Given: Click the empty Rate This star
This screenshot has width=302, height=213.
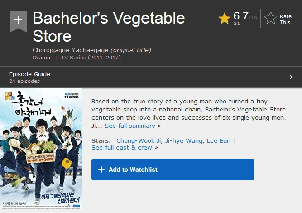Looking at the screenshot, I should coord(271,18).
